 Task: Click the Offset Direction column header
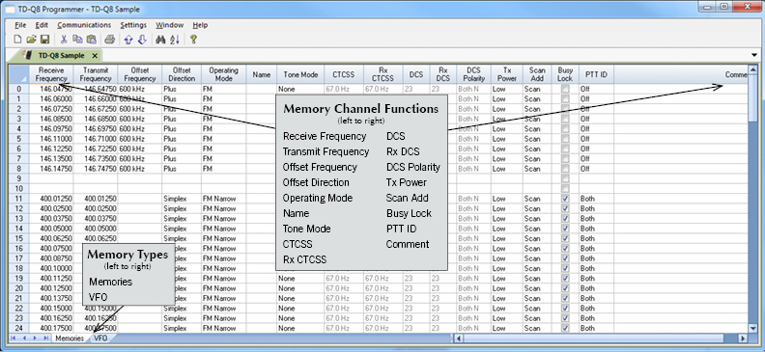(x=182, y=74)
